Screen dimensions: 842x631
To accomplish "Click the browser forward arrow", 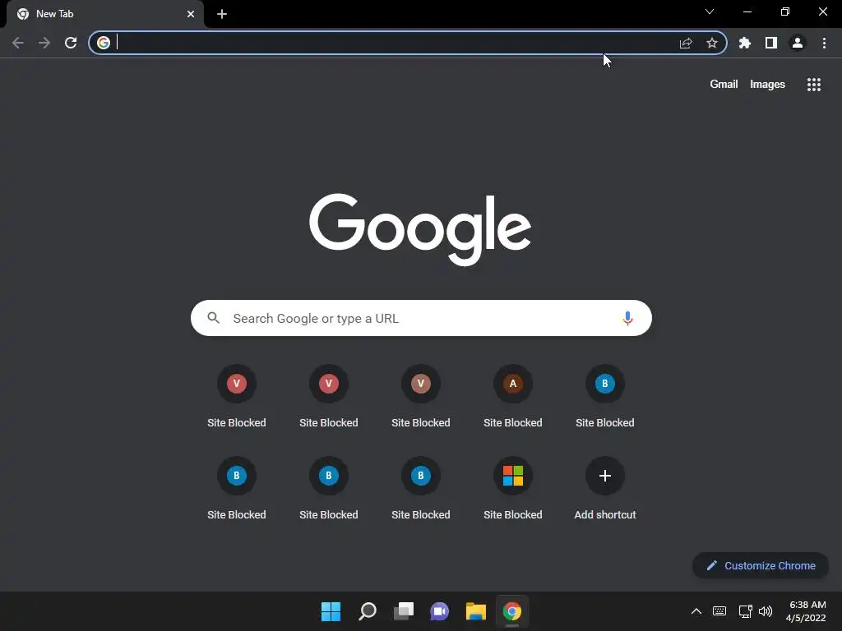I will tap(44, 43).
